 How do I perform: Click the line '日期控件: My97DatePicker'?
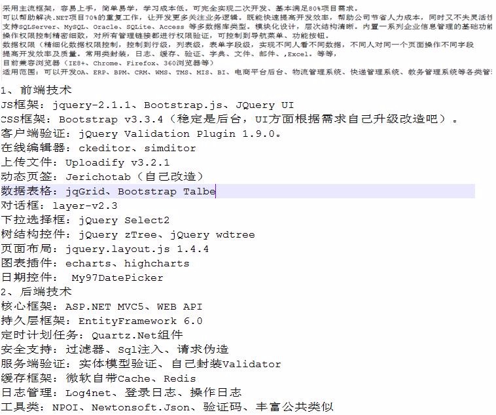[x=82, y=278]
